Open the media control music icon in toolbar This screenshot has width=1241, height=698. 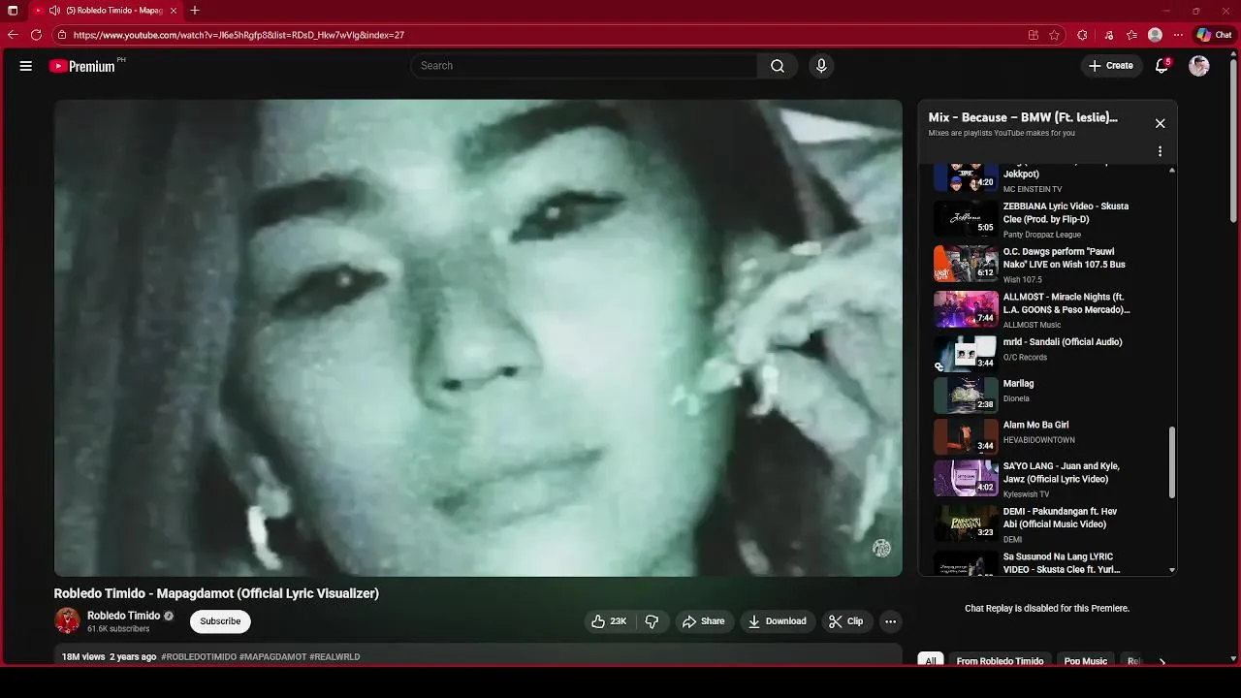click(x=1109, y=35)
